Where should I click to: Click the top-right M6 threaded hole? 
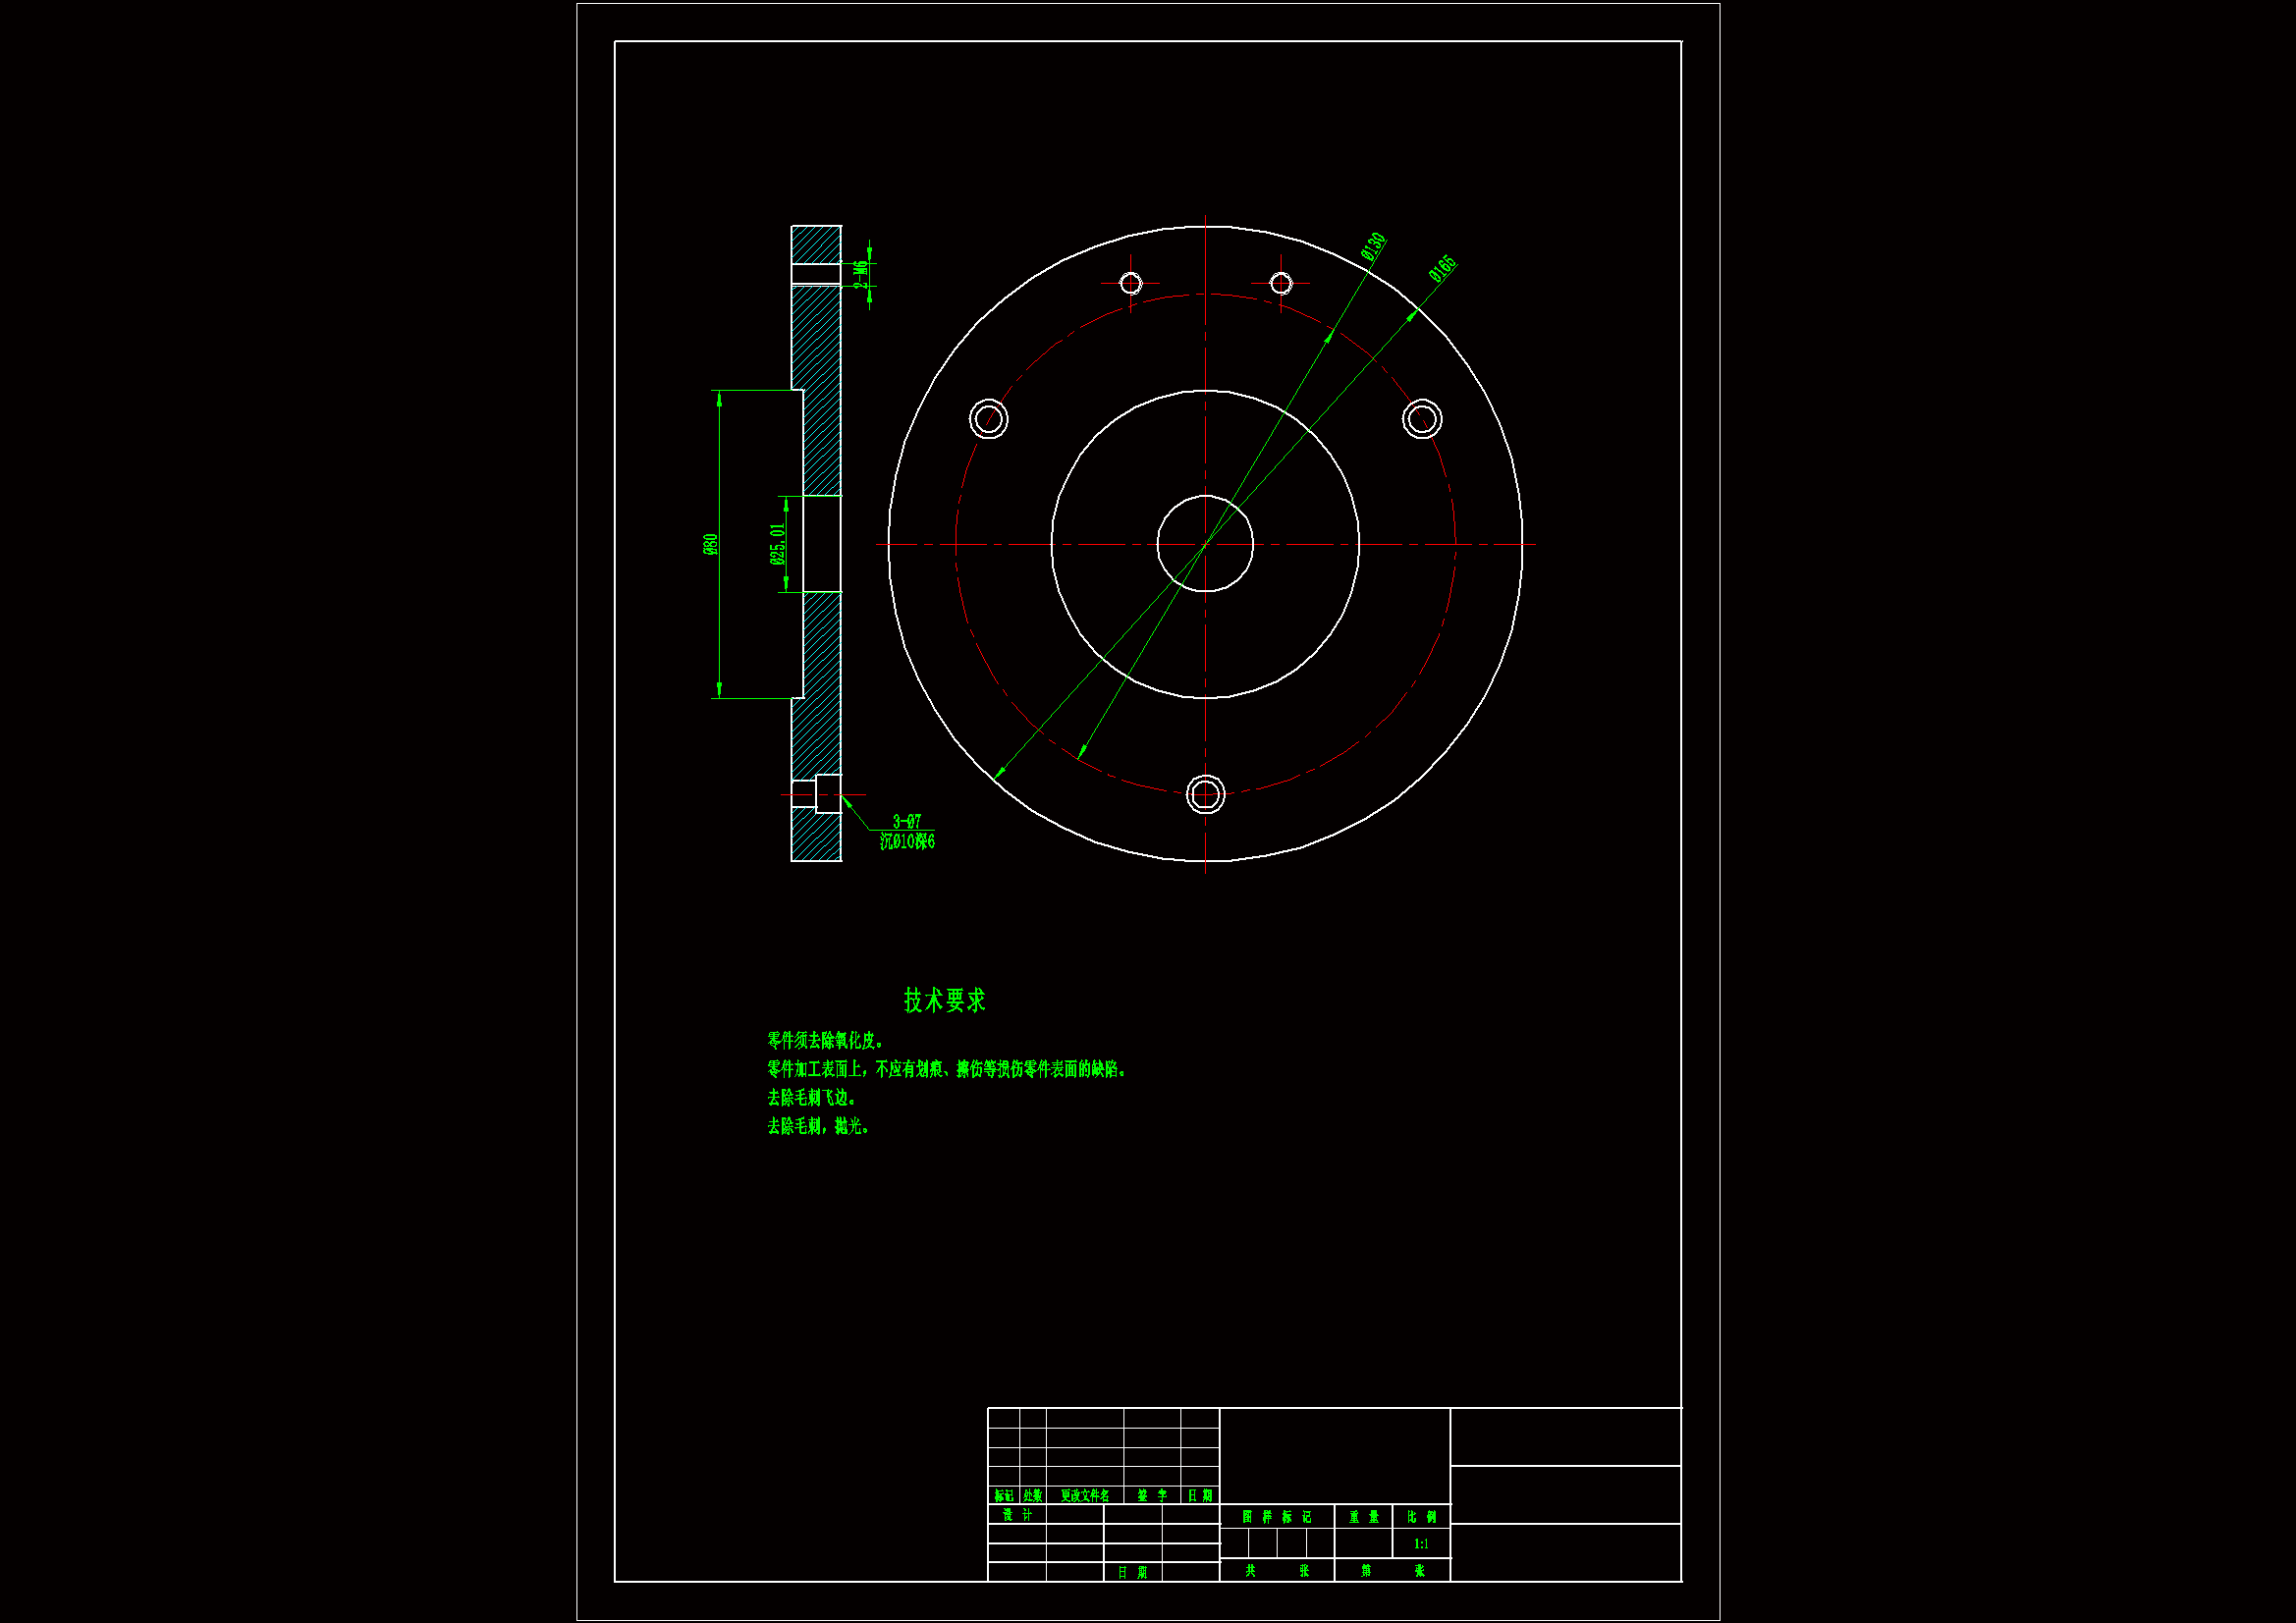pos(1281,284)
